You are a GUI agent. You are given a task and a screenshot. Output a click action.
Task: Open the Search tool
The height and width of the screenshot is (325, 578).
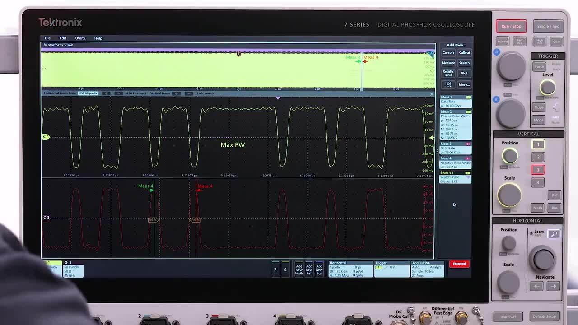[x=464, y=63]
